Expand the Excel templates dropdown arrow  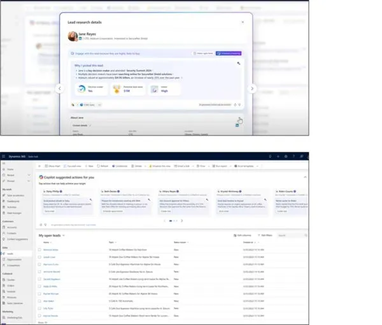[257, 166]
